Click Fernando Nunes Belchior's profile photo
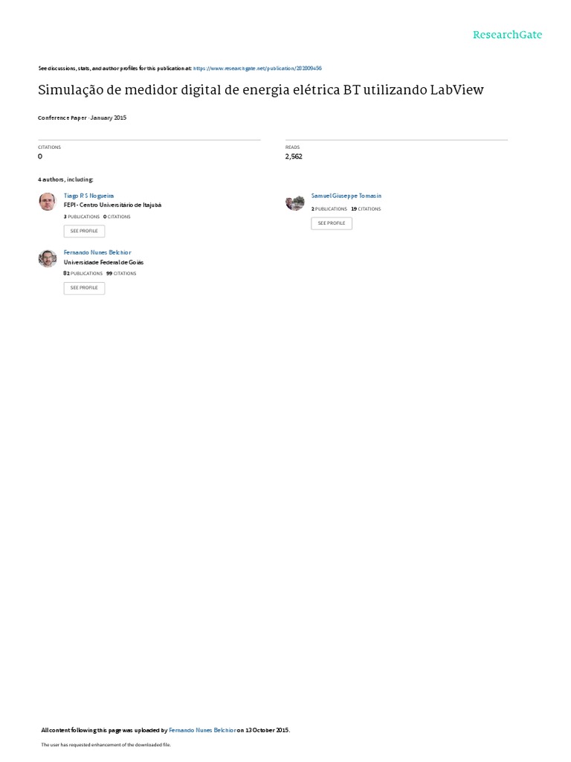Image resolution: width=571 pixels, height=762 pixels. click(x=48, y=258)
